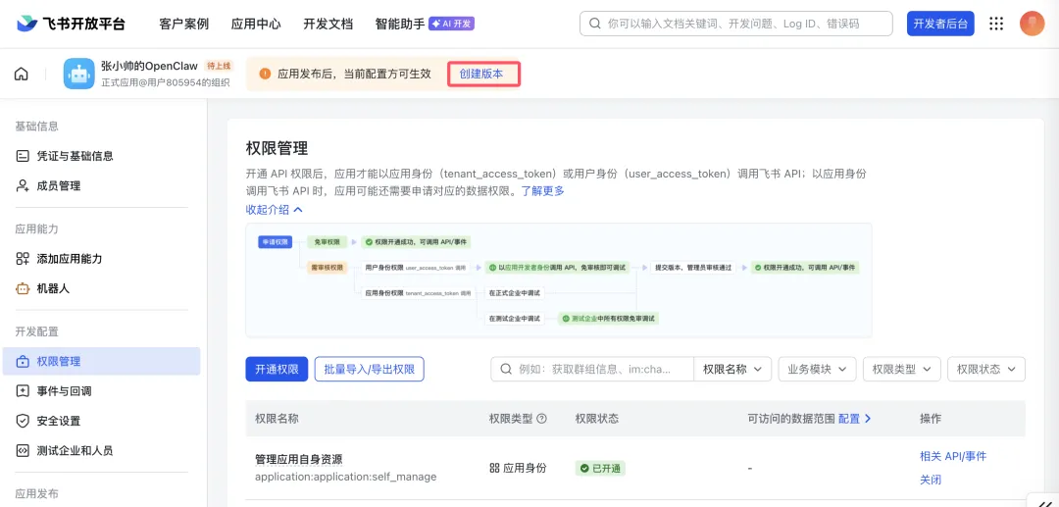Click the app name 张小帅的OpenClaw

[149, 66]
